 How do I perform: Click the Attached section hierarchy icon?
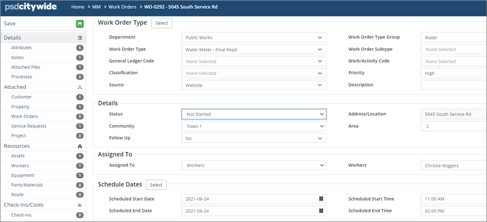click(80, 87)
